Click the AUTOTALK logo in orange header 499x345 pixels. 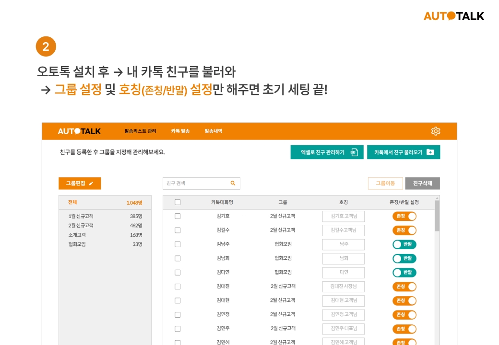tap(79, 131)
